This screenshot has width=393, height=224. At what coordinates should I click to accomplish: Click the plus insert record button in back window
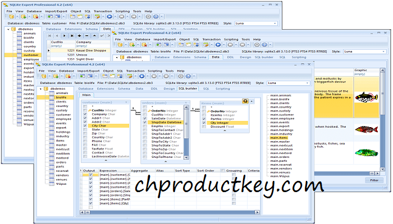point(80,36)
